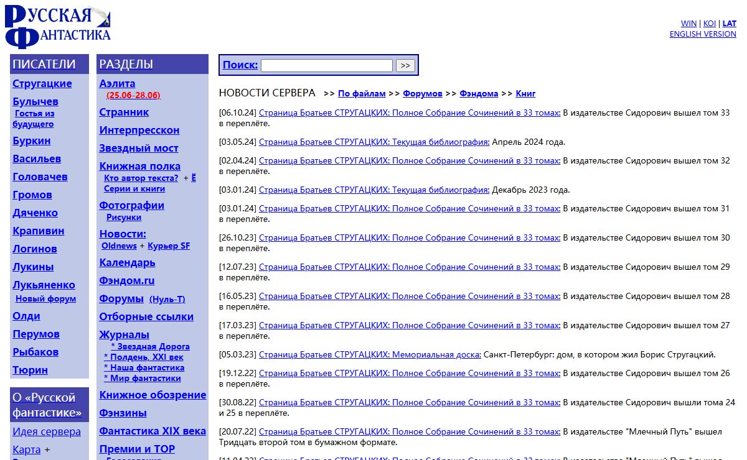Open the Аэлита section

pos(117,83)
